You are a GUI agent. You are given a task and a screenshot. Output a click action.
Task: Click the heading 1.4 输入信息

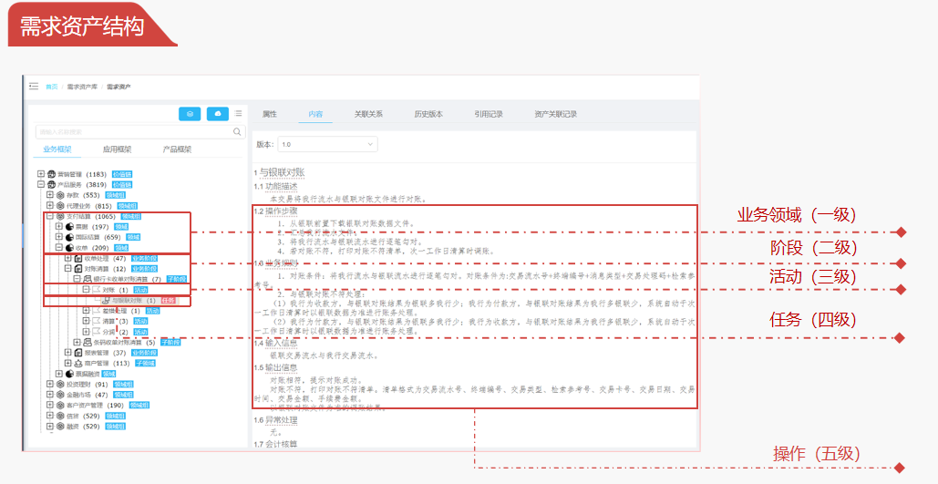(275, 343)
